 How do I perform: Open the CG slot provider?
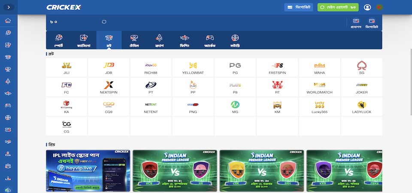(x=67, y=126)
